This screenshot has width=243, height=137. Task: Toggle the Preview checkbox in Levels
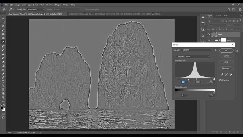click(221, 80)
